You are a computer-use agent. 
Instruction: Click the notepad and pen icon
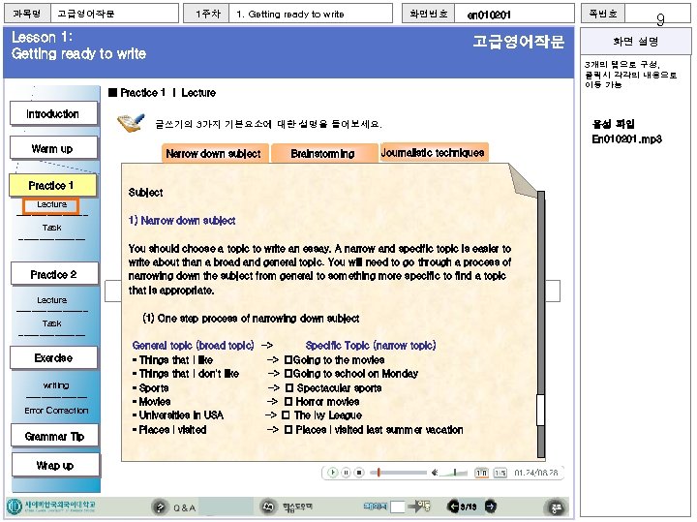(x=131, y=122)
